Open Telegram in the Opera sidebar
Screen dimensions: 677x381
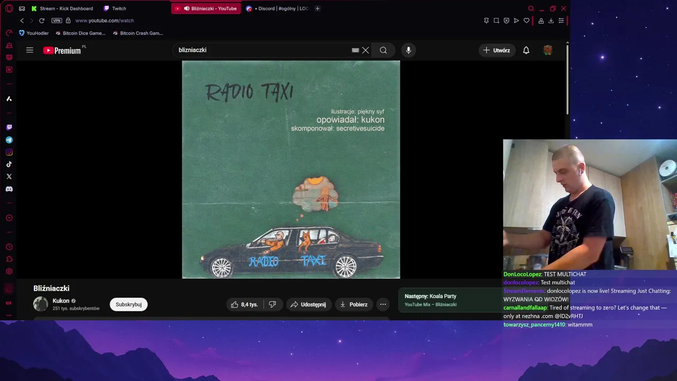coord(9,140)
